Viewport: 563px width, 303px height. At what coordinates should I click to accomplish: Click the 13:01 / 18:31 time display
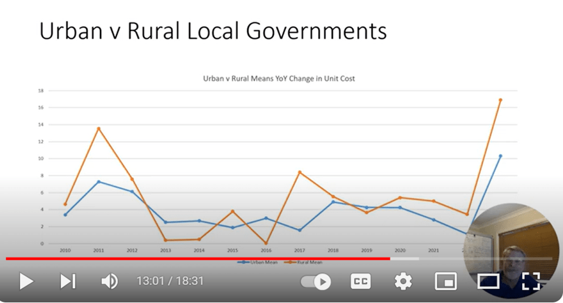click(x=170, y=281)
